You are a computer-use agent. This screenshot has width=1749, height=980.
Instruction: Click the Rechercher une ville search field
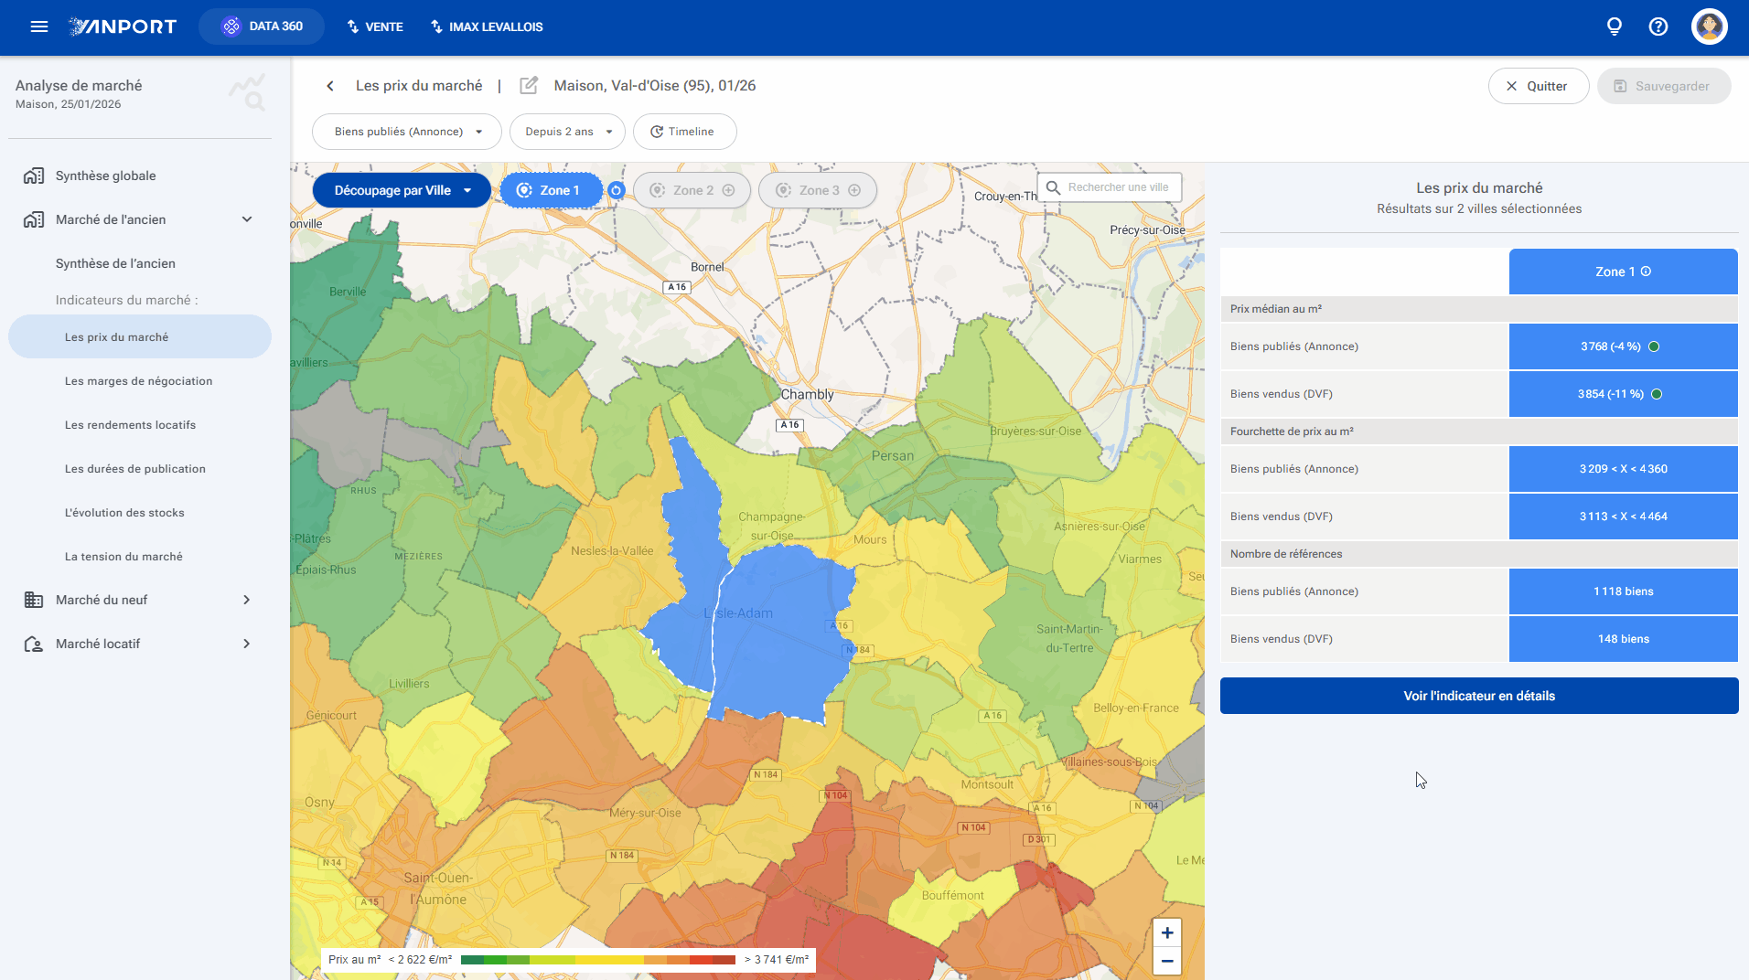coord(1110,187)
